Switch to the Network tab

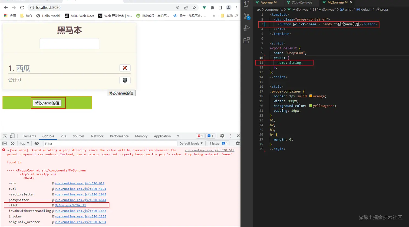(x=97, y=136)
